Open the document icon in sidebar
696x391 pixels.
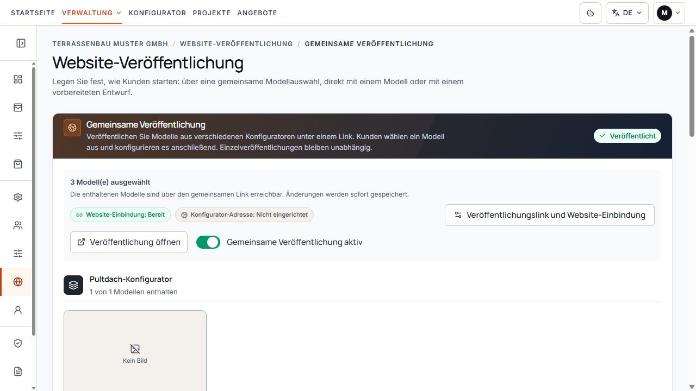[x=18, y=371]
